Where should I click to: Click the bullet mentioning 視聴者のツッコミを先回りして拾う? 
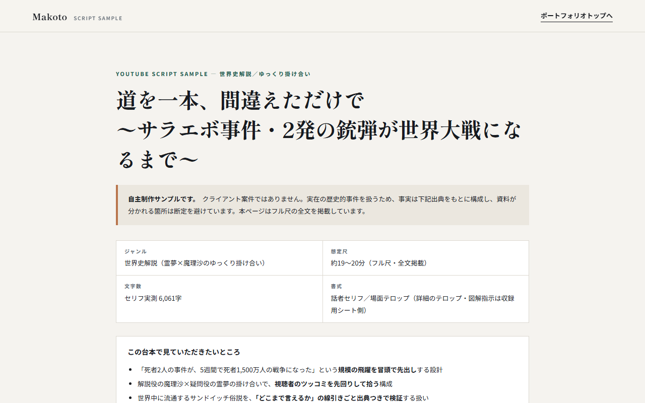pos(265,384)
